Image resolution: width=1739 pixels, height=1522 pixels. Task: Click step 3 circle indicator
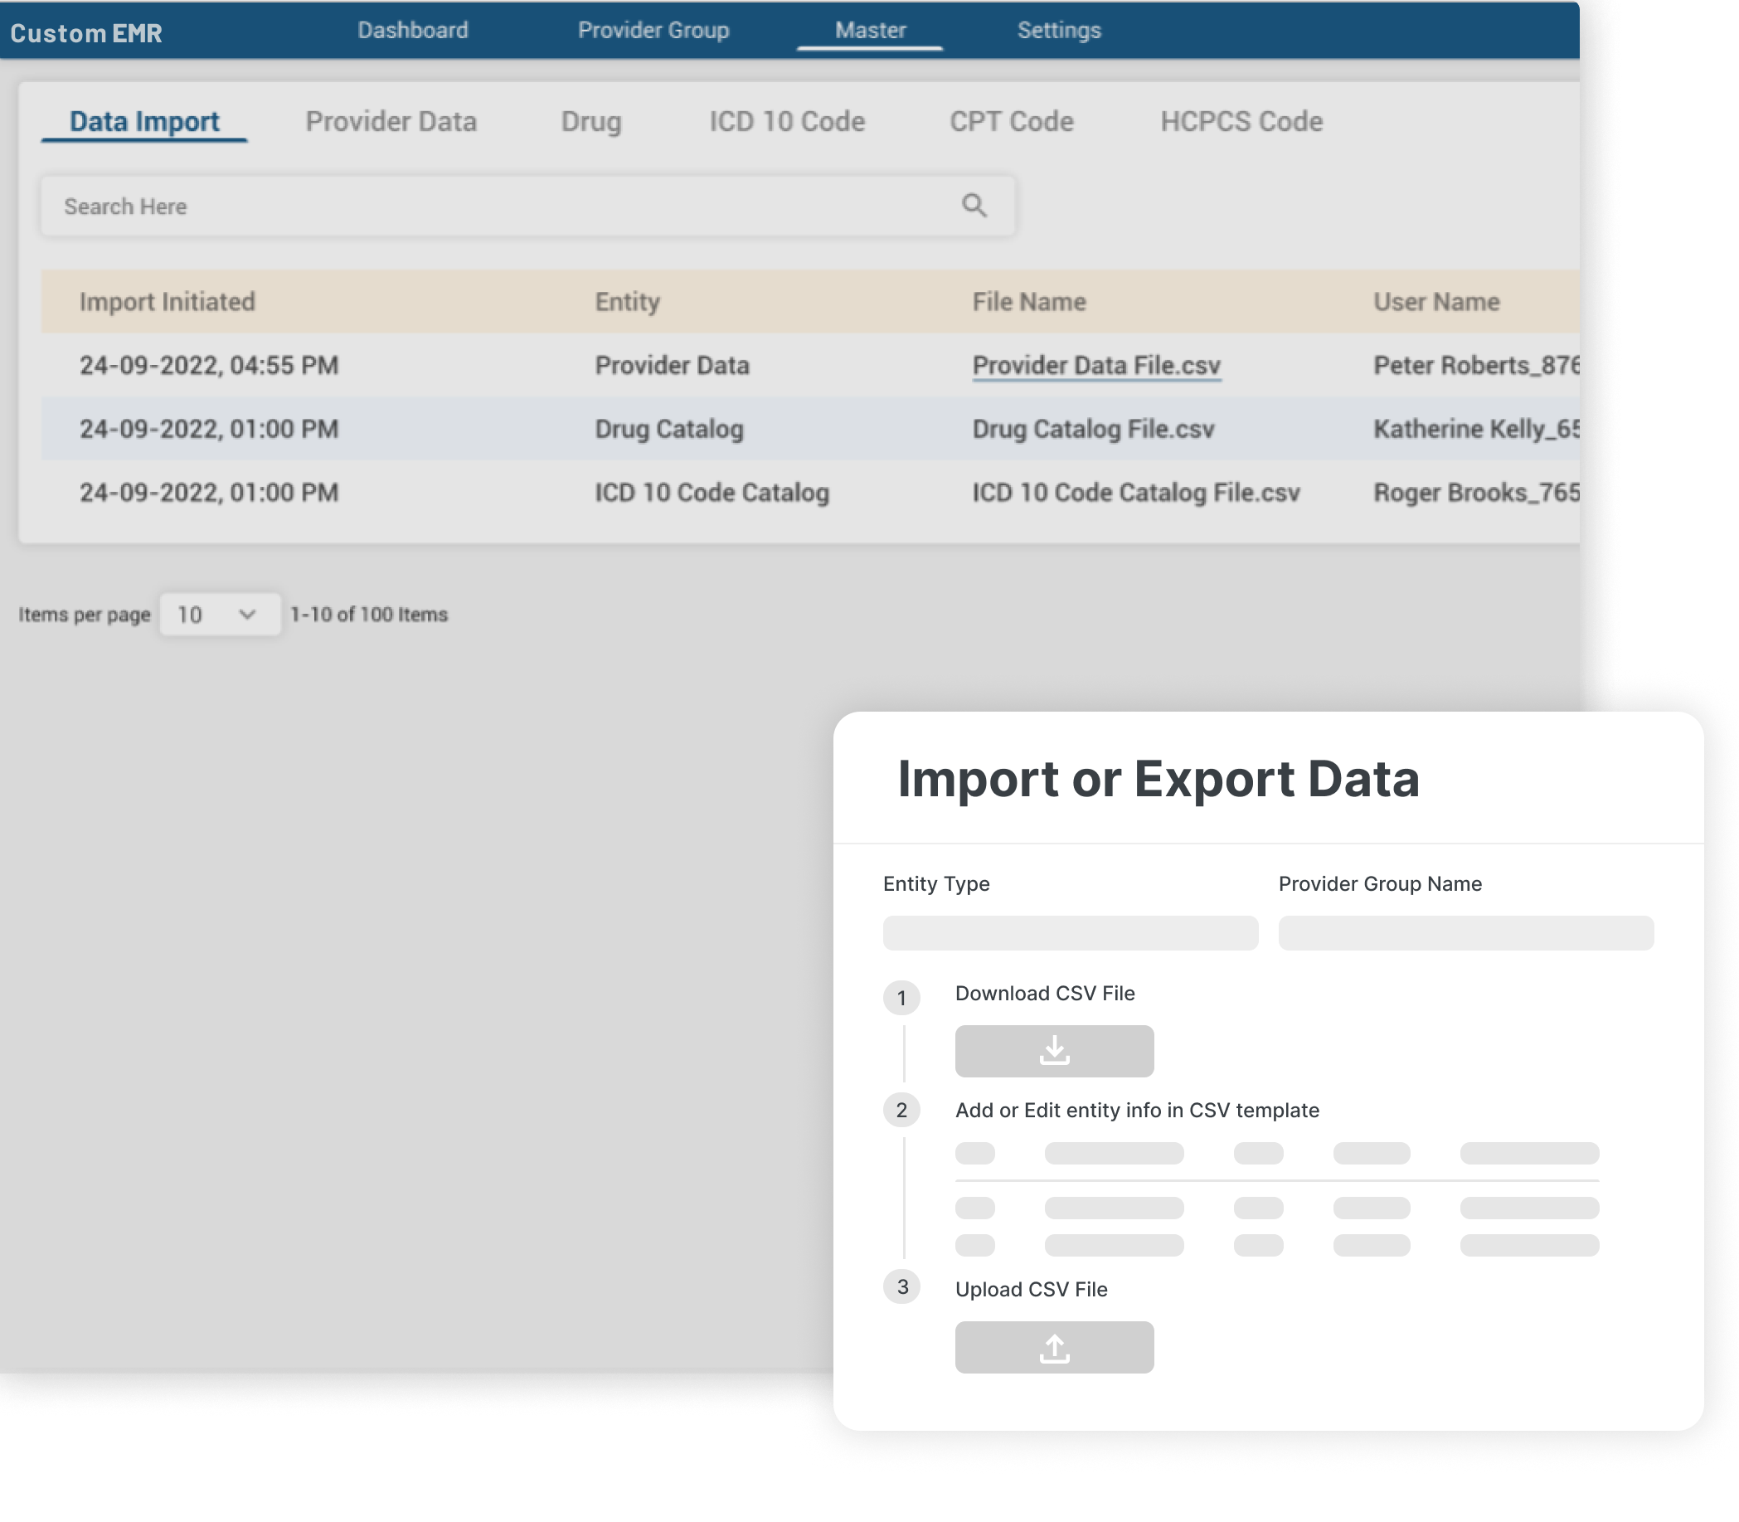[x=901, y=1286]
